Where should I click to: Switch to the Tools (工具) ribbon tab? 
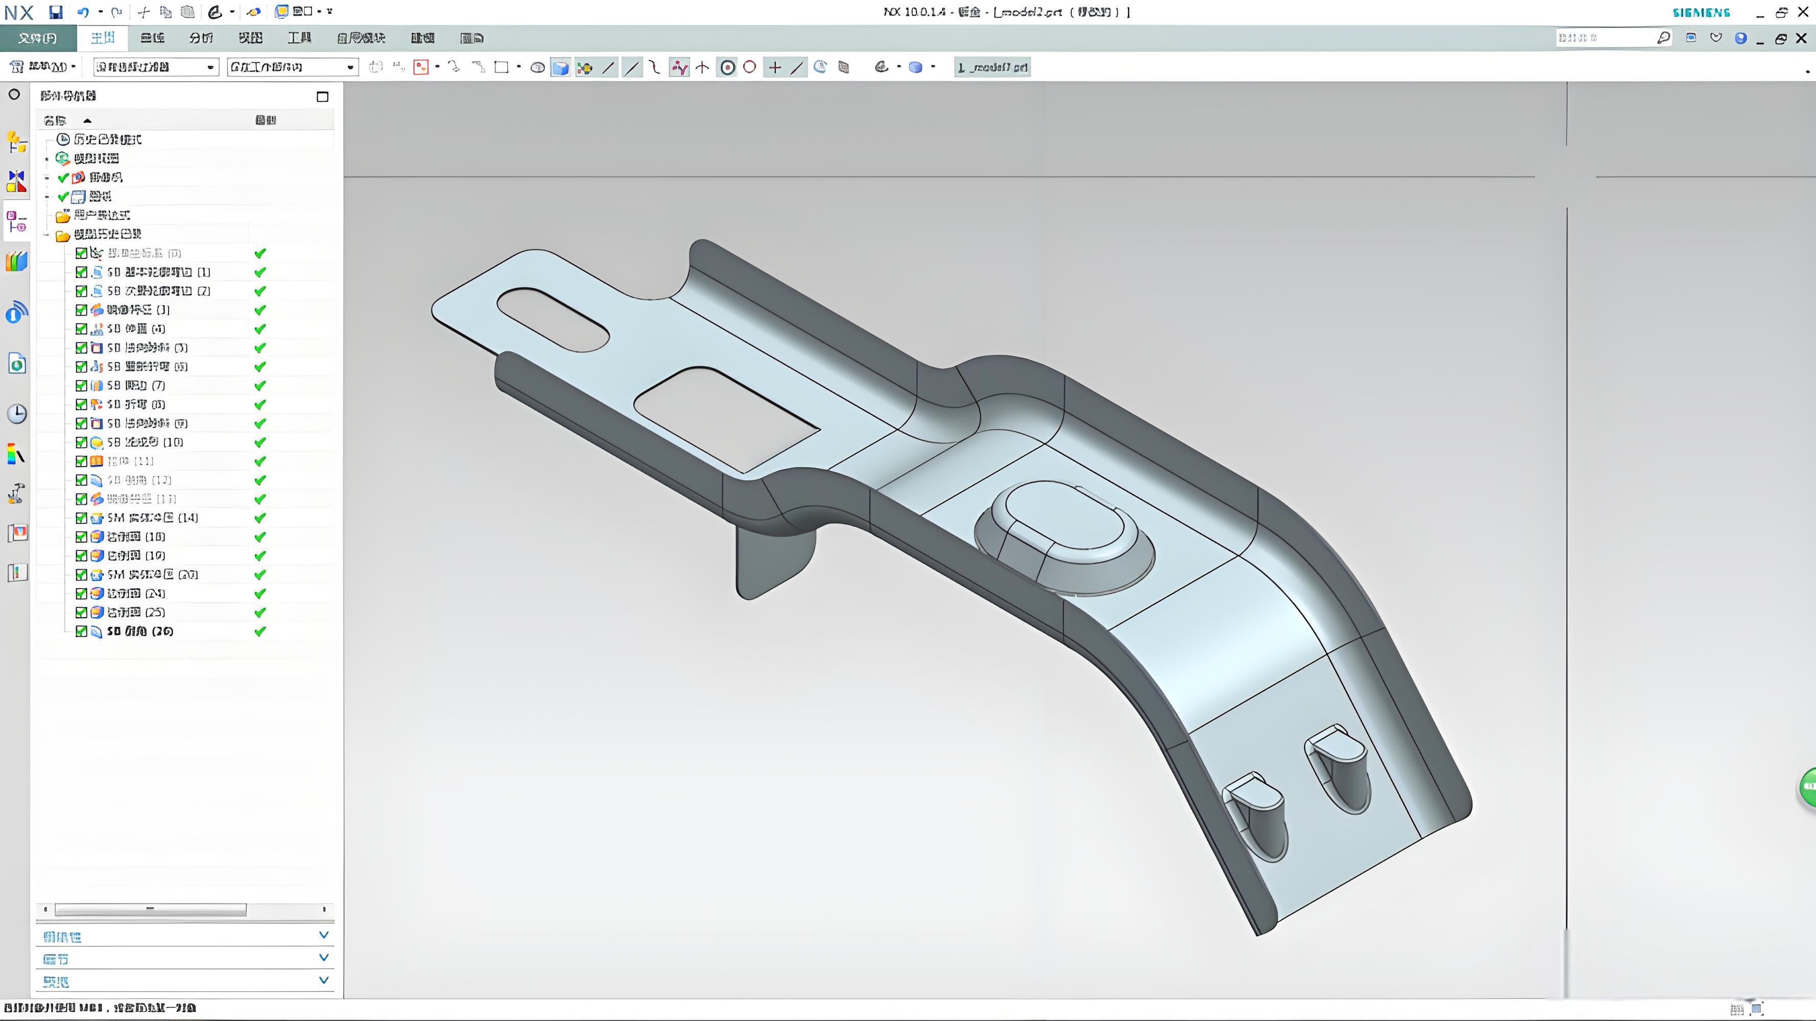300,38
